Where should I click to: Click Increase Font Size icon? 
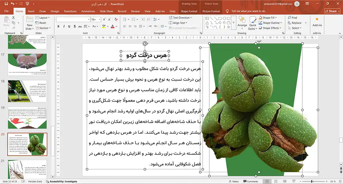(x=104, y=19)
